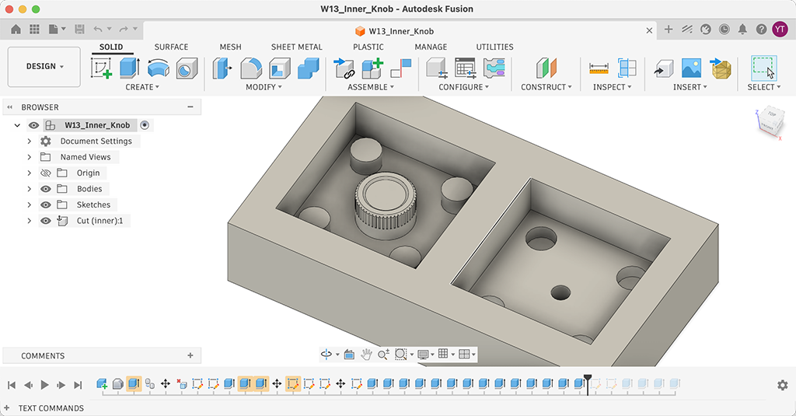
Task: Select the Measure tool
Action: coord(599,68)
